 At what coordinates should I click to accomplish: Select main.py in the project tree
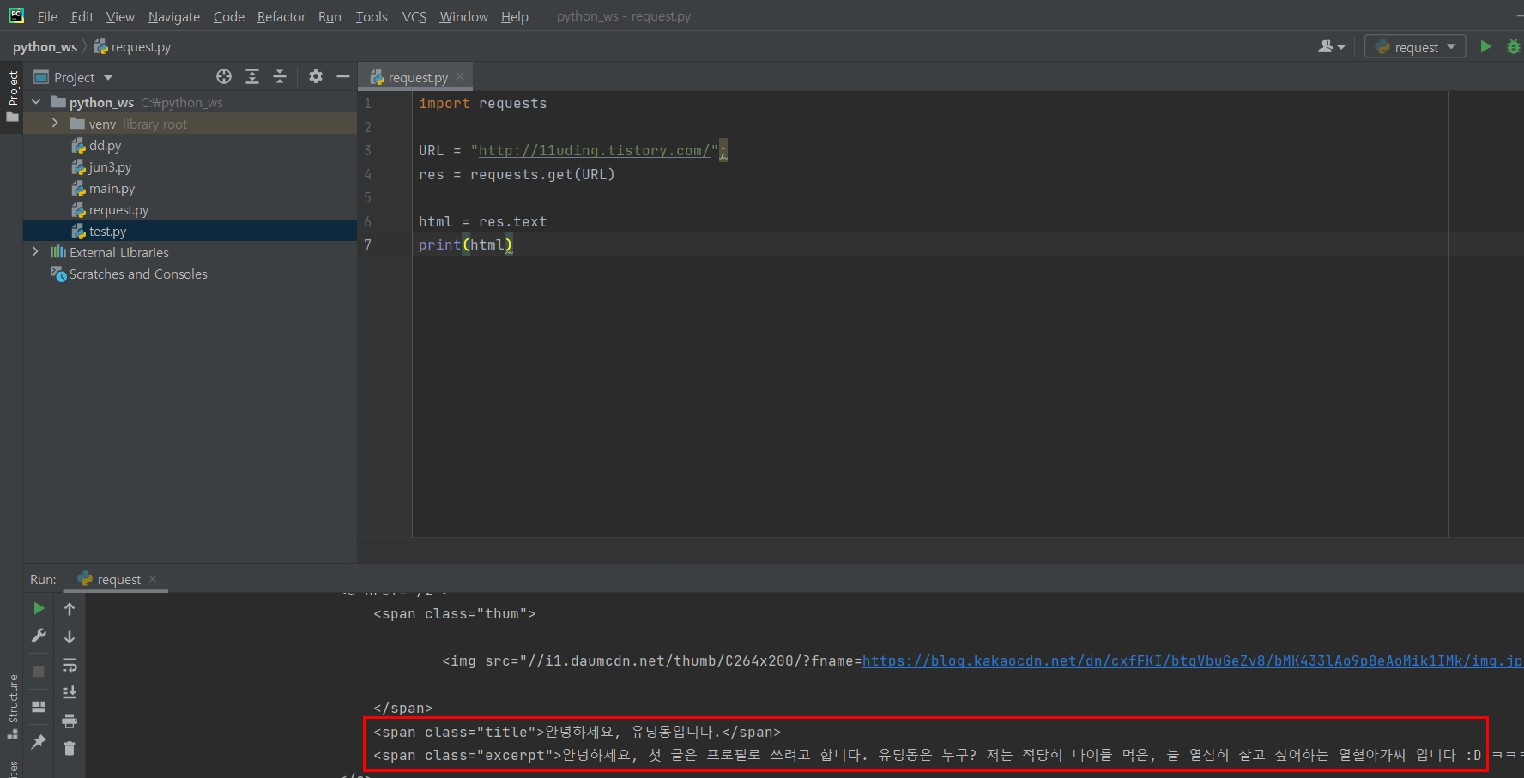tap(112, 189)
